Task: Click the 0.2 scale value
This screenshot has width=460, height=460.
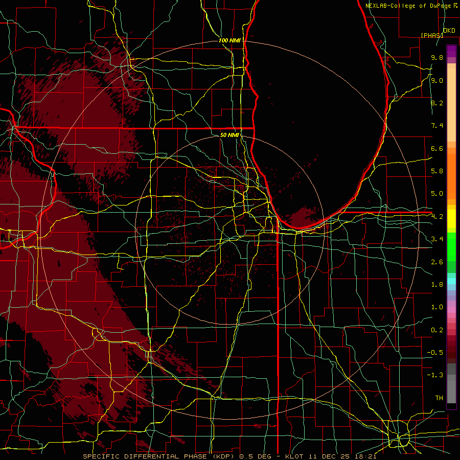Action: tap(437, 330)
